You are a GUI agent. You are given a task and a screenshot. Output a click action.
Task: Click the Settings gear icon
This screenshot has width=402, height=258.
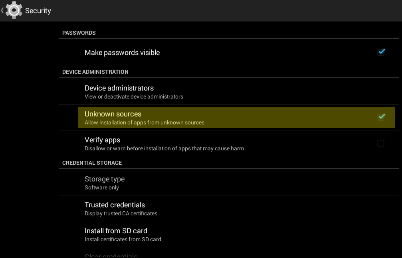click(14, 10)
